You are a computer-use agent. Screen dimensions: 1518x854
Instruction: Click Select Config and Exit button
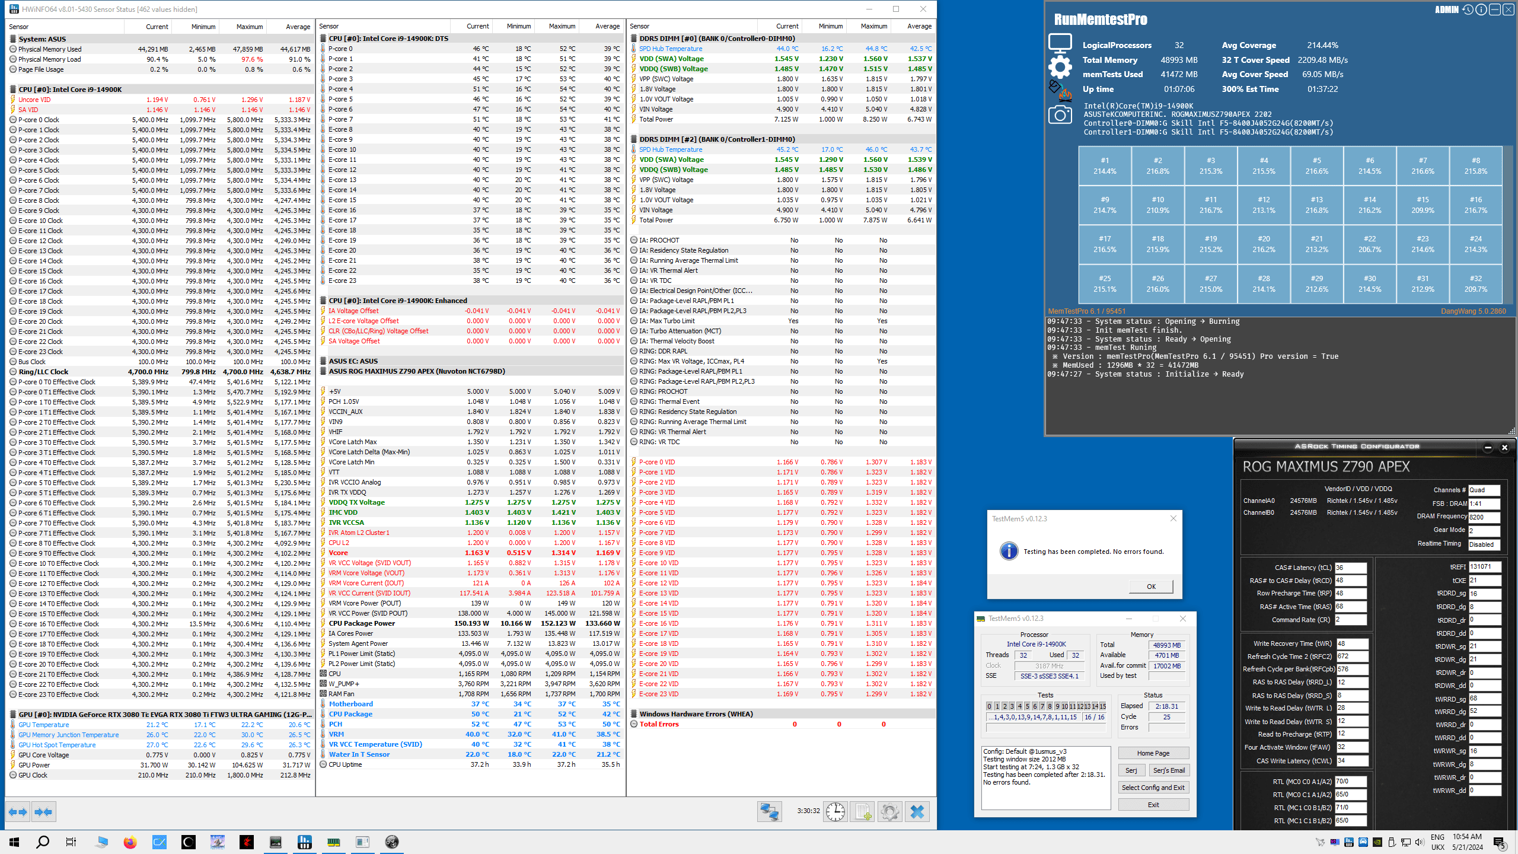(x=1153, y=788)
